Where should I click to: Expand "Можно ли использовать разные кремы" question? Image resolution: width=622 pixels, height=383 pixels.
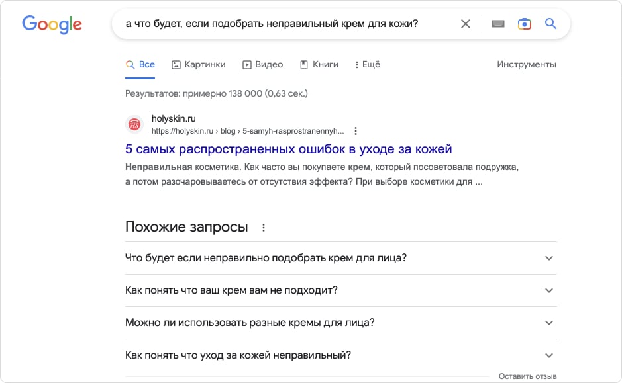coord(548,323)
